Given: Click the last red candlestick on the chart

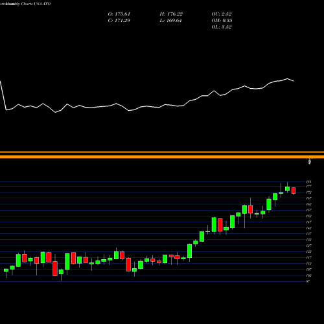Looking at the screenshot, I should (294, 191).
